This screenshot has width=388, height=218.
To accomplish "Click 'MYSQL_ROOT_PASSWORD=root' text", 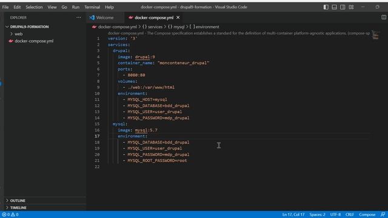I will pyautogui.click(x=157, y=160).
